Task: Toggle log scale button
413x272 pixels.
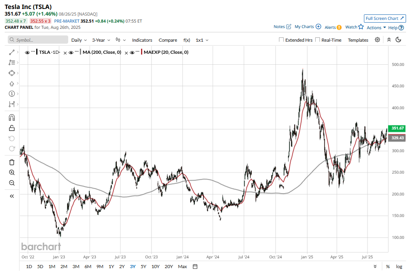Action: pos(399,267)
